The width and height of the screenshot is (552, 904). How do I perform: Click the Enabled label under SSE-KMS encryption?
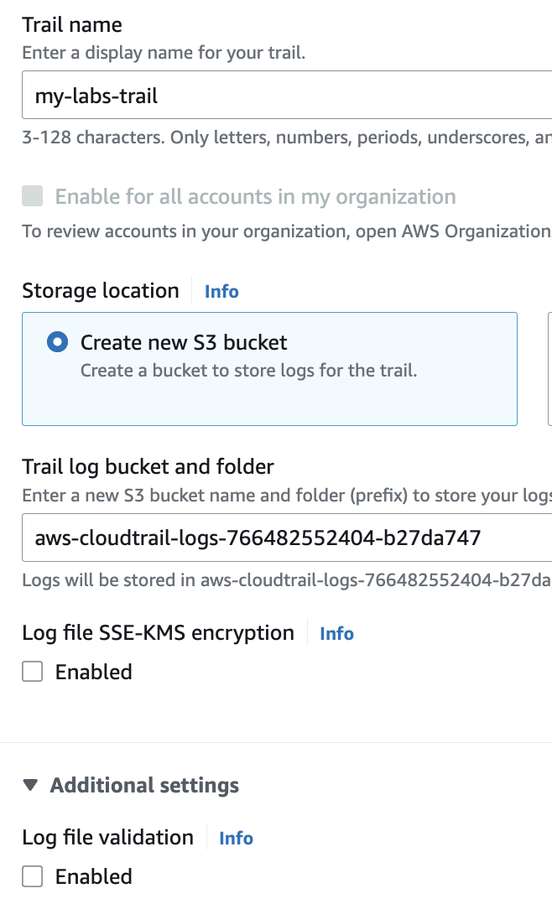[93, 672]
